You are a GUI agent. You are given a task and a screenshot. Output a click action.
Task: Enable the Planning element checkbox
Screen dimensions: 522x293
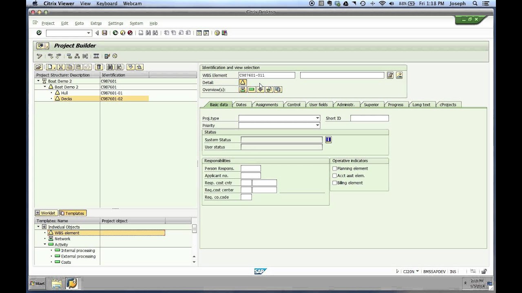tap(334, 168)
